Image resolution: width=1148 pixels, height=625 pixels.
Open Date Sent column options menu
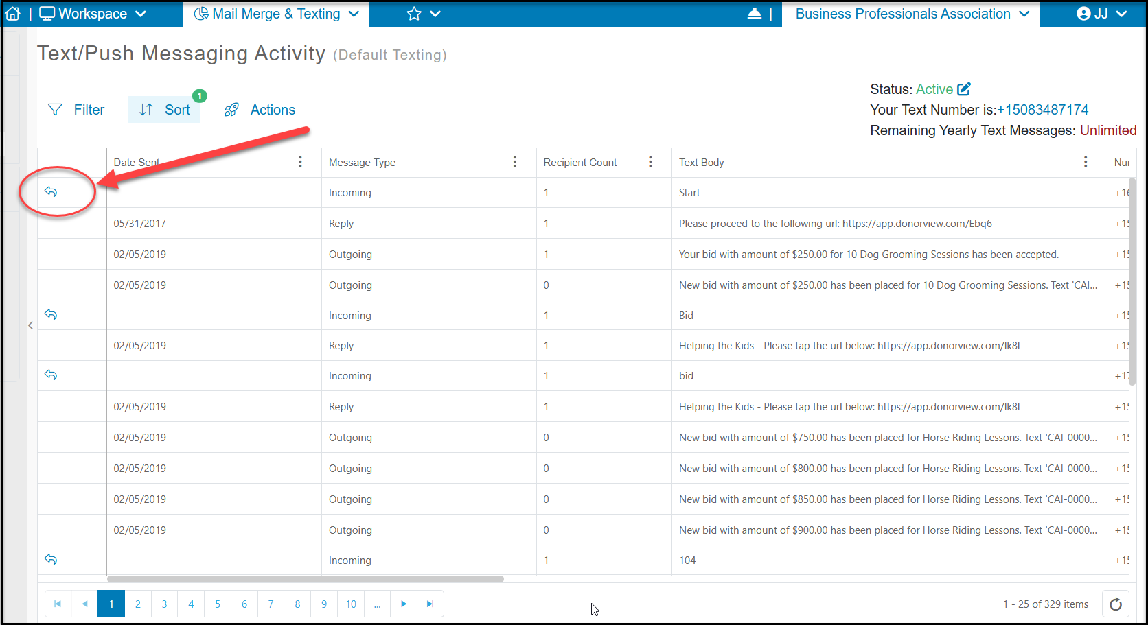300,162
